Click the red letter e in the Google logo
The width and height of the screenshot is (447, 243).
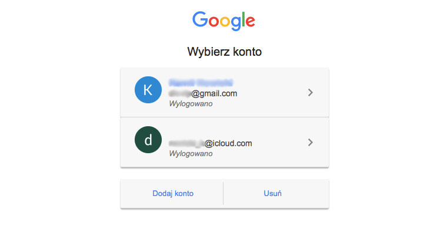pyautogui.click(x=251, y=22)
